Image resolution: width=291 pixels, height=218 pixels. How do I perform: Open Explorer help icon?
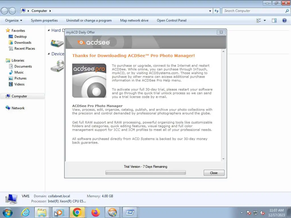coord(284,20)
